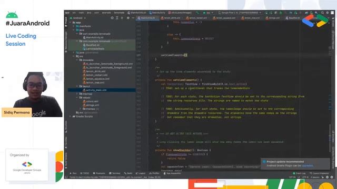Collapse the drawable folder
The image size is (337, 189).
point(77,60)
